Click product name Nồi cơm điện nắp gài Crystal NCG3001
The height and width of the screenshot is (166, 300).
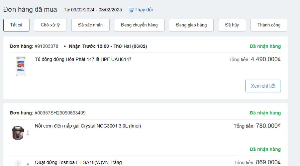point(88,126)
